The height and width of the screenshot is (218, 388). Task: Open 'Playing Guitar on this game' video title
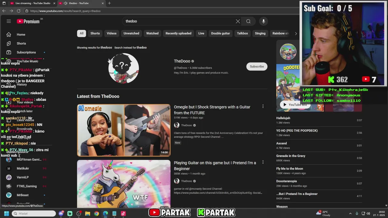point(215,166)
